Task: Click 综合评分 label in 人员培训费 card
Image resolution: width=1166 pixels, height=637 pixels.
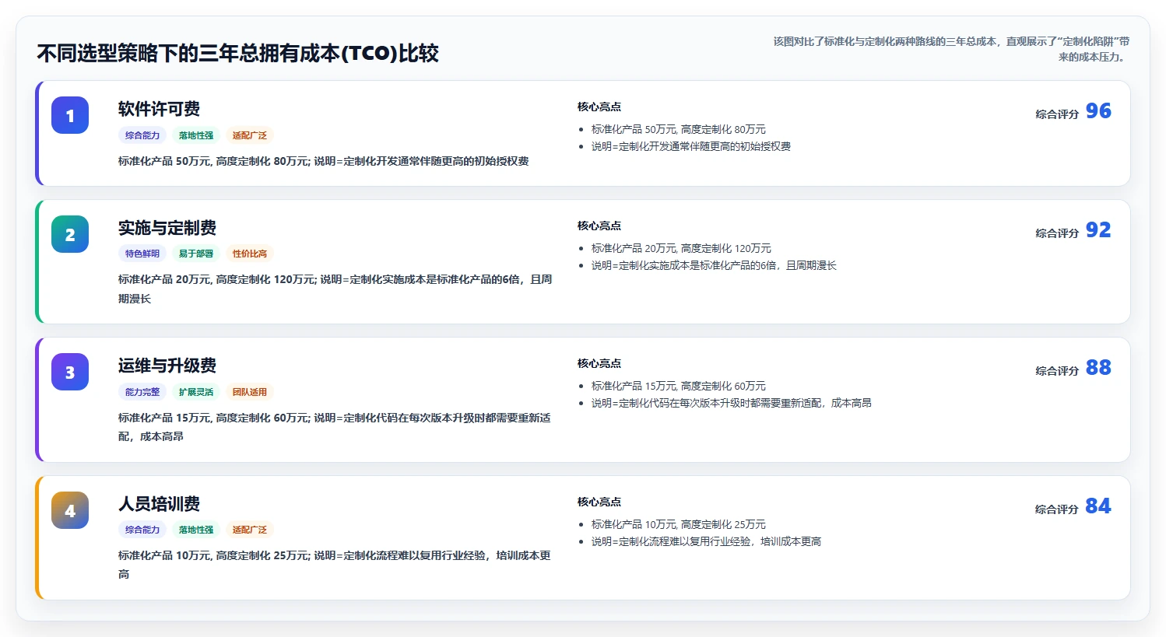Action: point(1057,509)
